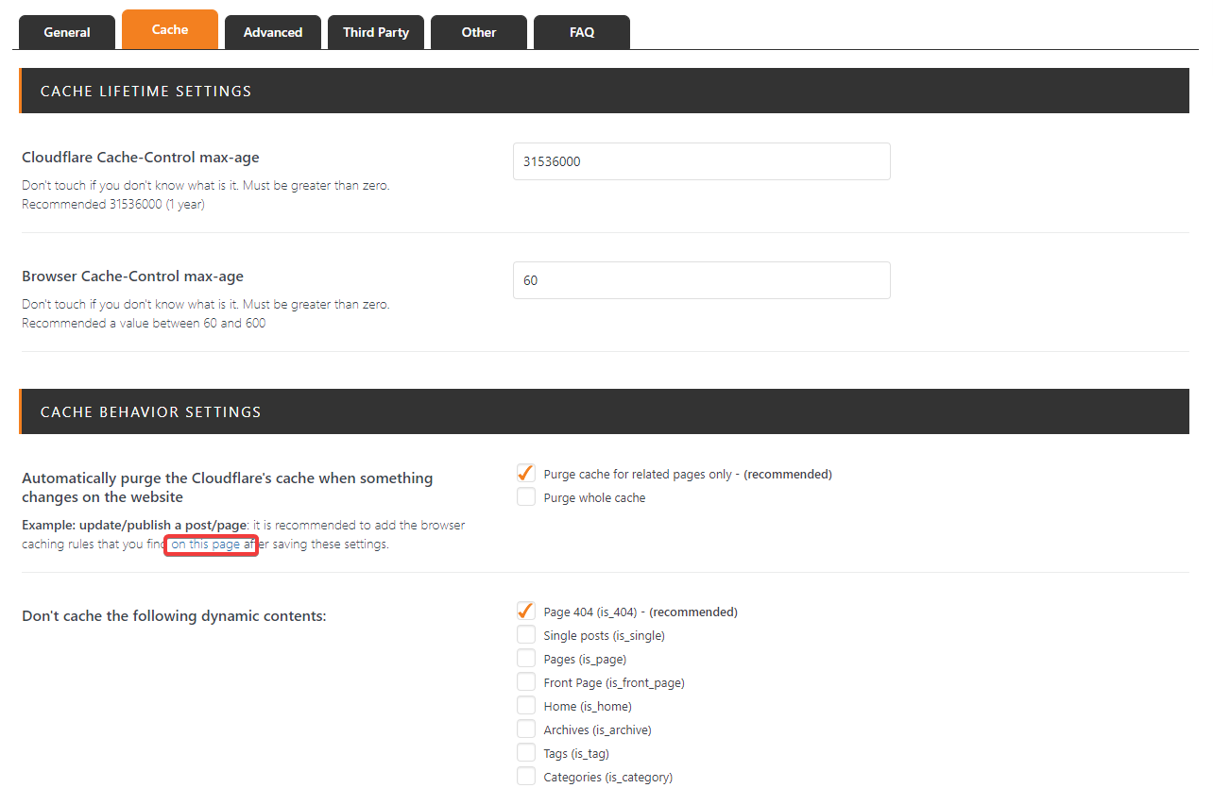The image size is (1213, 788).
Task: Tick the Tags (is_tag) checkbox
Action: point(526,753)
